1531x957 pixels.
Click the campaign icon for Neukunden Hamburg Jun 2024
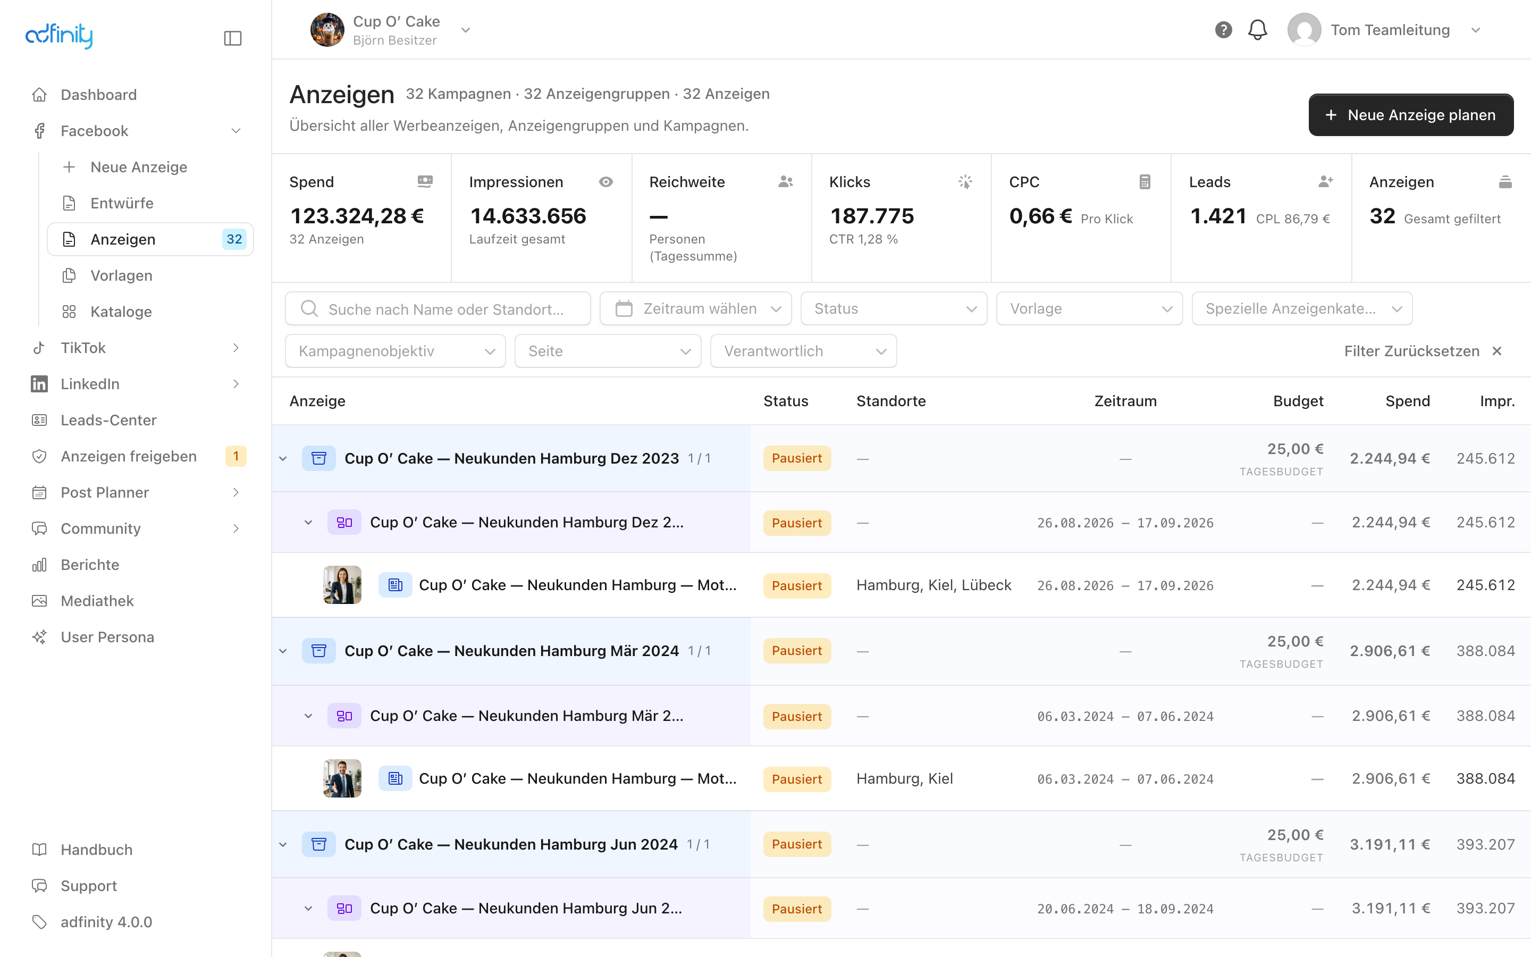point(319,844)
